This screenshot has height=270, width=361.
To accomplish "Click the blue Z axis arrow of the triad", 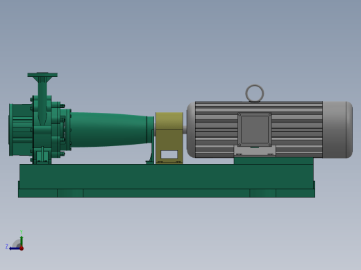I will tap(14, 249).
